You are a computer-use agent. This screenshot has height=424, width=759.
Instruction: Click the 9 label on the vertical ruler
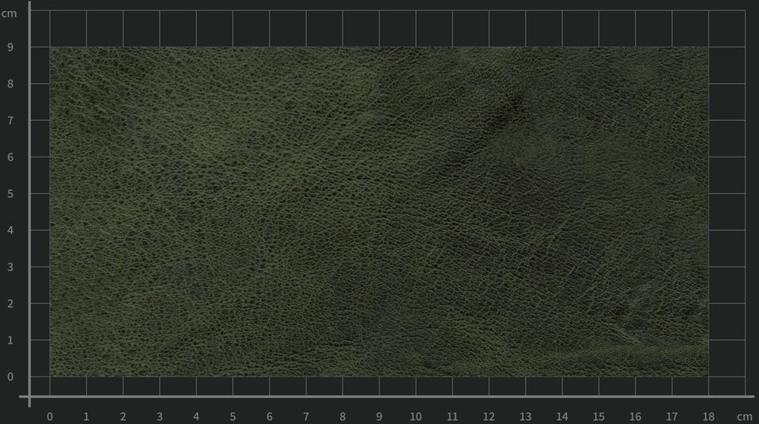click(10, 47)
